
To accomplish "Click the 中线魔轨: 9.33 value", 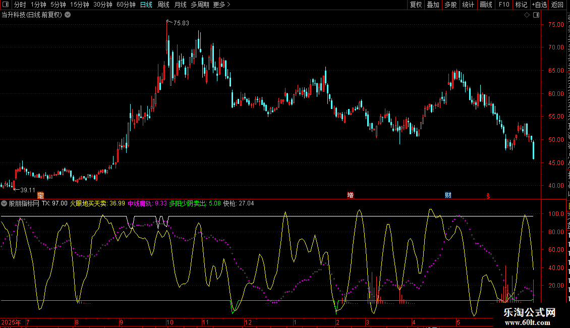I will coord(147,203).
